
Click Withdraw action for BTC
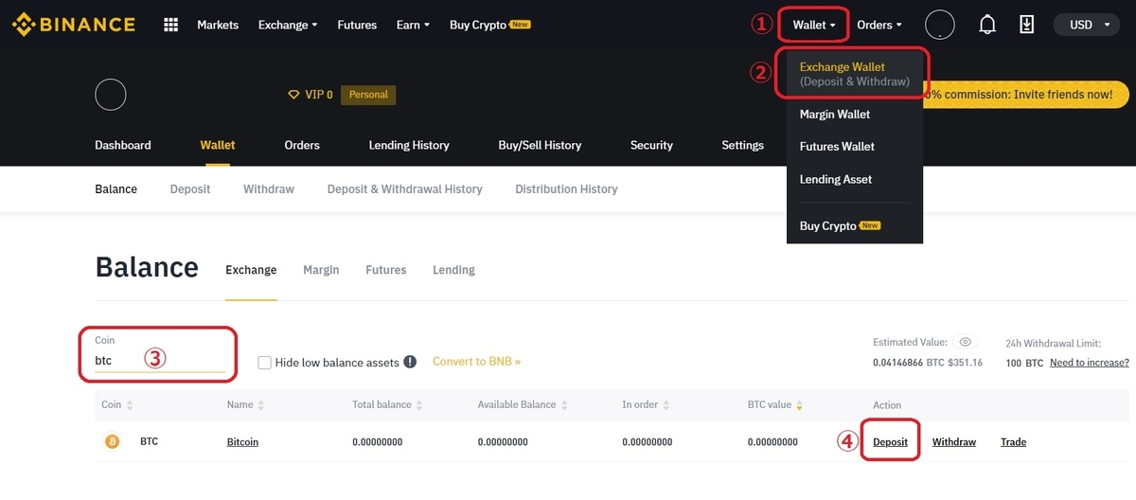954,442
